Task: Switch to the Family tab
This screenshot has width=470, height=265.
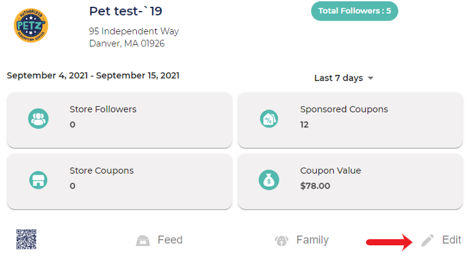Action: [302, 240]
